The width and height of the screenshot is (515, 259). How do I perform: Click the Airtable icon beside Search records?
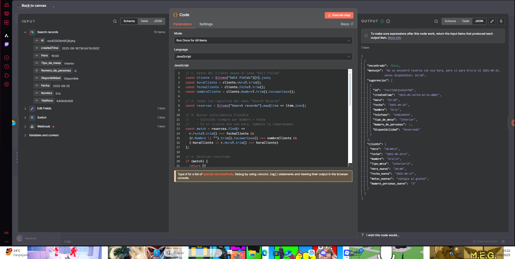tap(32, 32)
